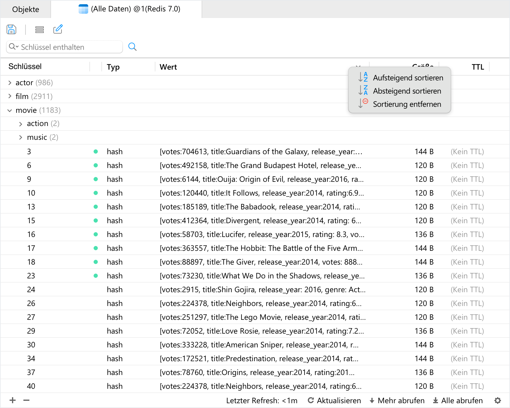Click green status dot of key 18
Image resolution: width=510 pixels, height=408 pixels.
(96, 262)
